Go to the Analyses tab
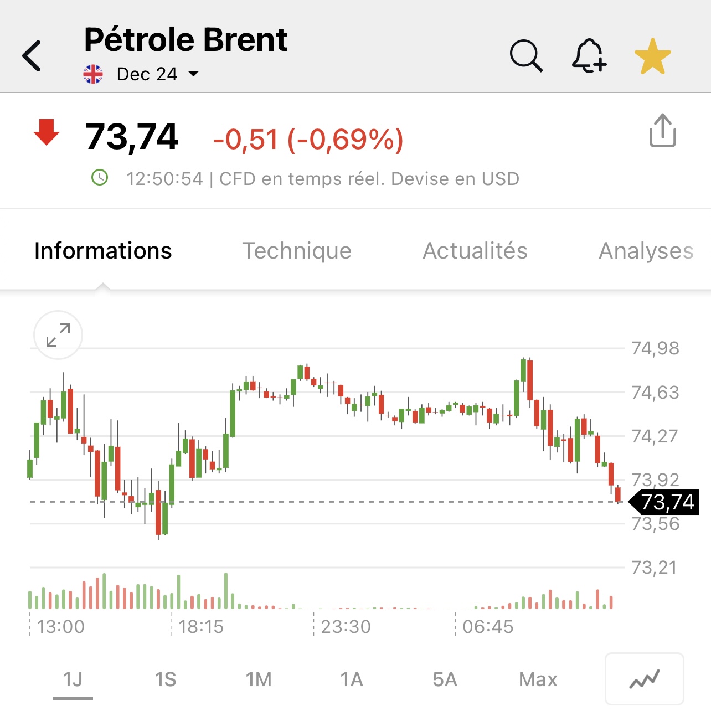Viewport: 711px width, 711px height. (646, 251)
